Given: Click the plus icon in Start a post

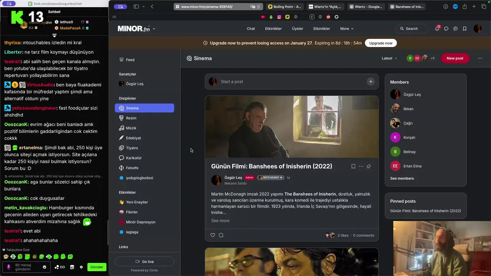Looking at the screenshot, I should click(x=371, y=81).
